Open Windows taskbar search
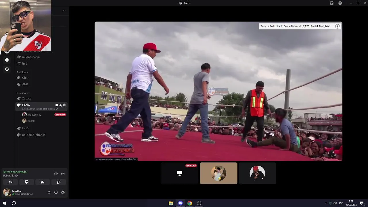Viewport: 368px width, 207px height. [14, 203]
